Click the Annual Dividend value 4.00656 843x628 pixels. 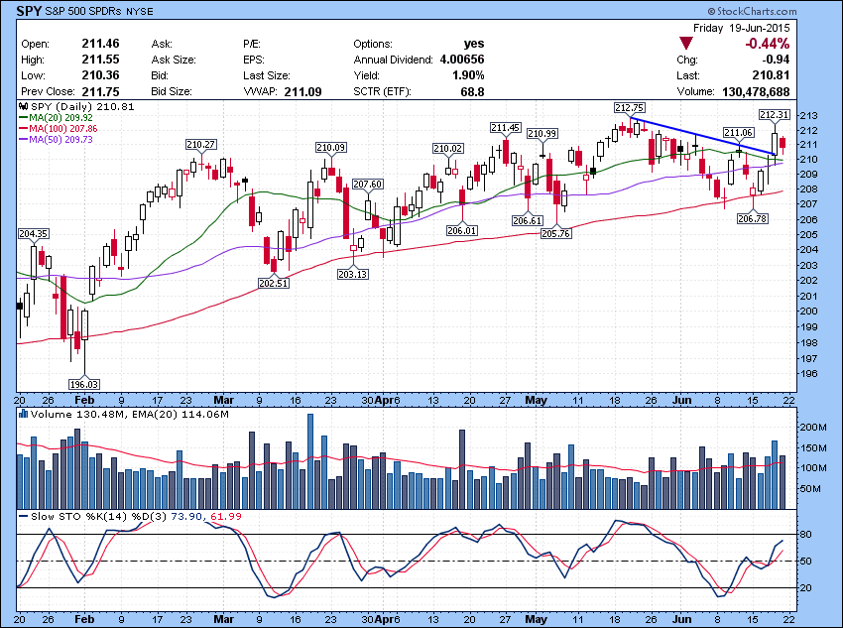(x=462, y=60)
